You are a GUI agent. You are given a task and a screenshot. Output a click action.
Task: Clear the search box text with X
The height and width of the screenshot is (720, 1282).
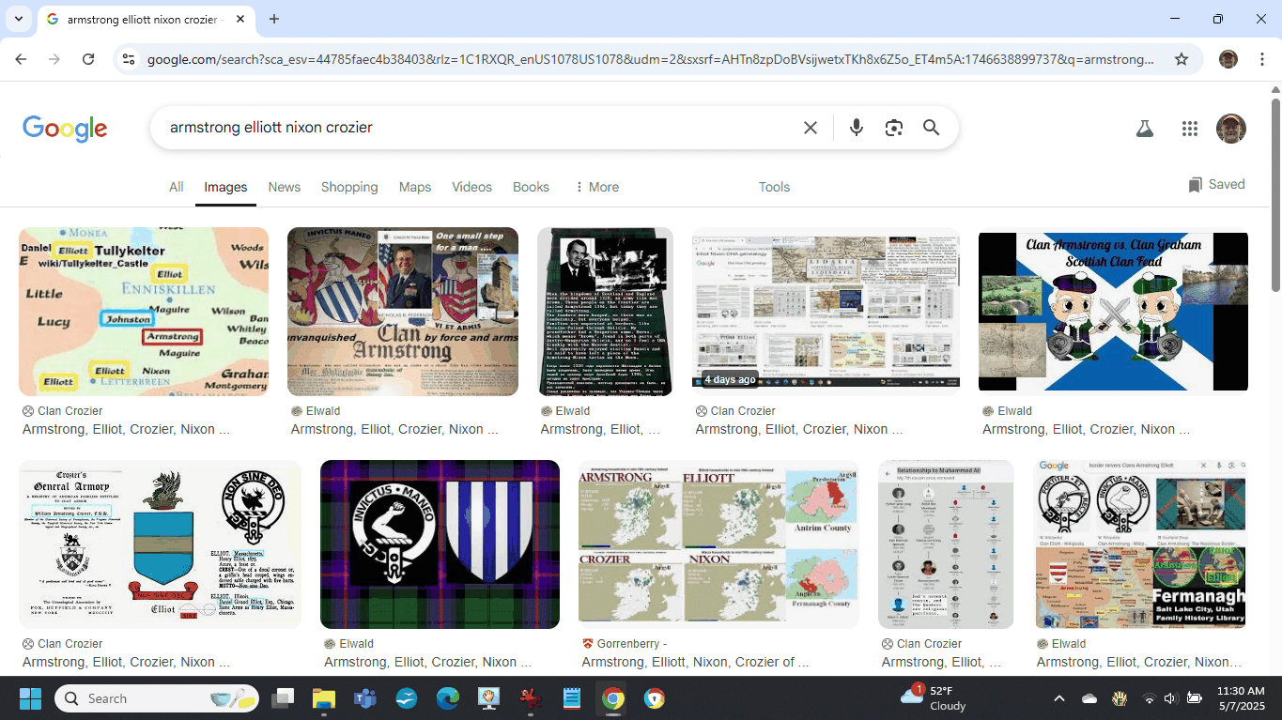(811, 128)
